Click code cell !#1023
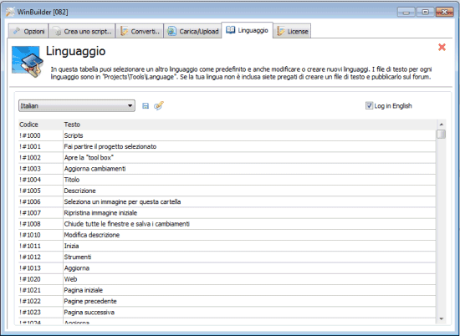Image resolution: width=460 pixels, height=336 pixels. pyautogui.click(x=41, y=313)
